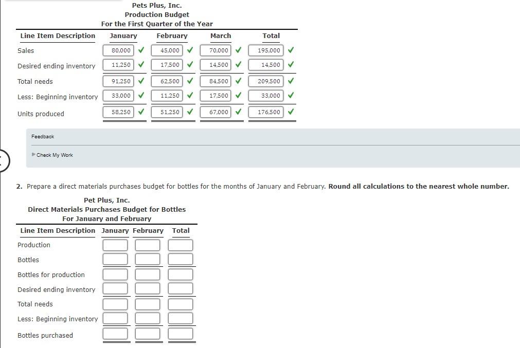Click the green checkmark beside January 11,250 ending inventory
This screenshot has width=520, height=348.
click(x=141, y=64)
